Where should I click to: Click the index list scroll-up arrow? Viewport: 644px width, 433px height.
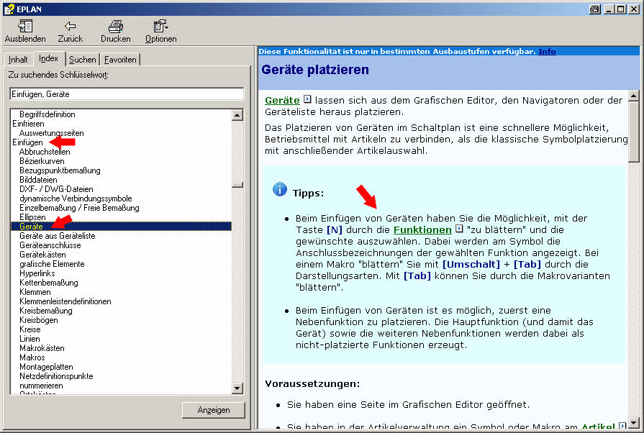click(x=237, y=115)
